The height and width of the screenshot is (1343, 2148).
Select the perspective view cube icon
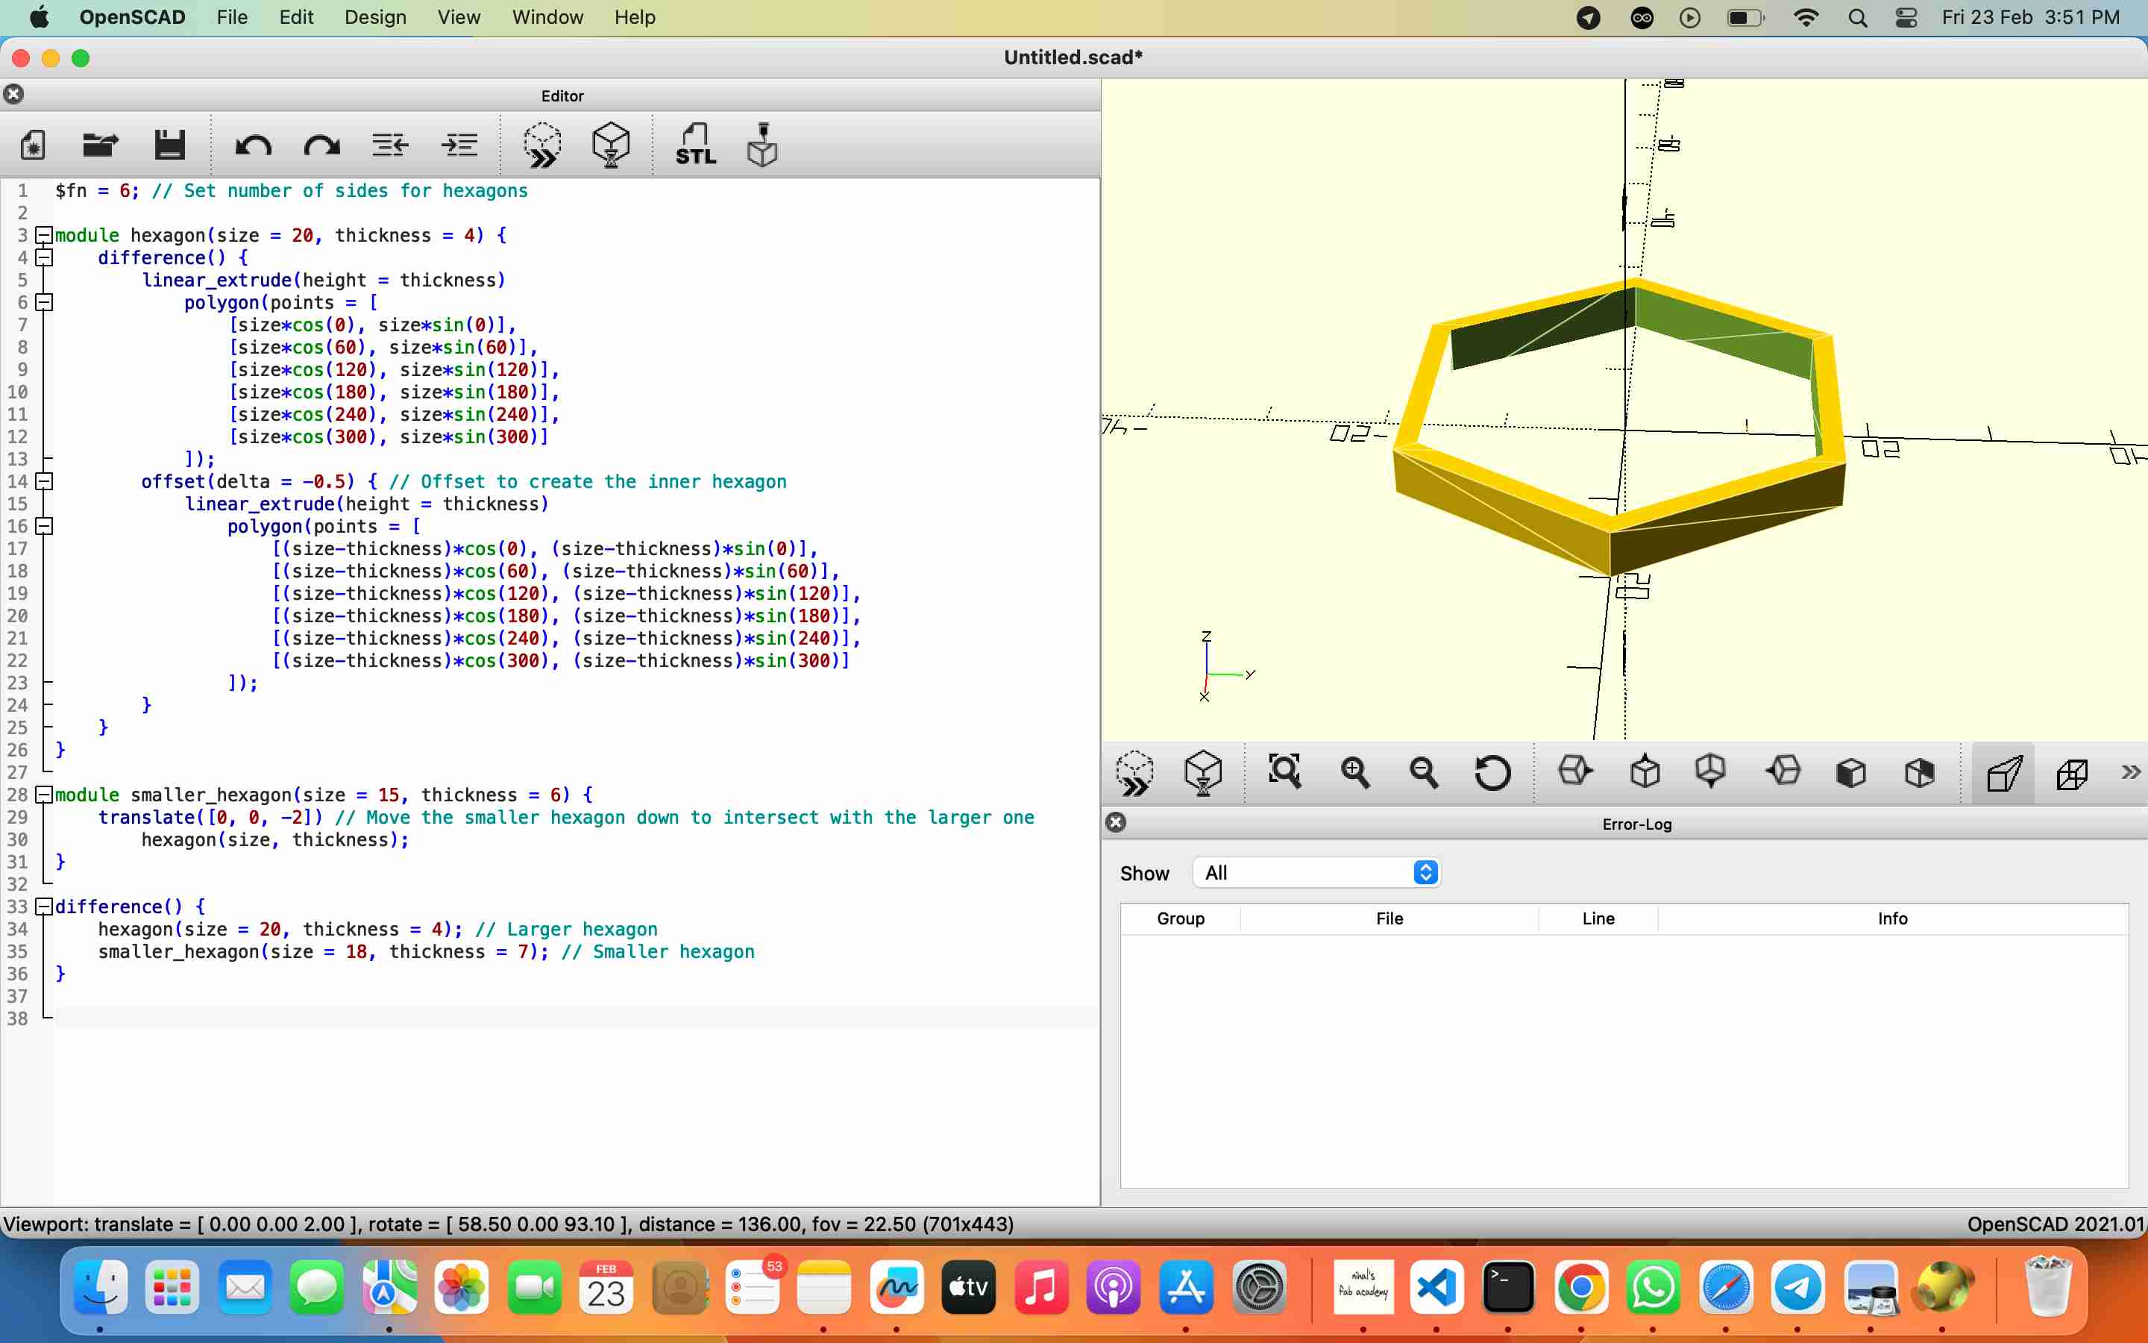coord(2004,772)
